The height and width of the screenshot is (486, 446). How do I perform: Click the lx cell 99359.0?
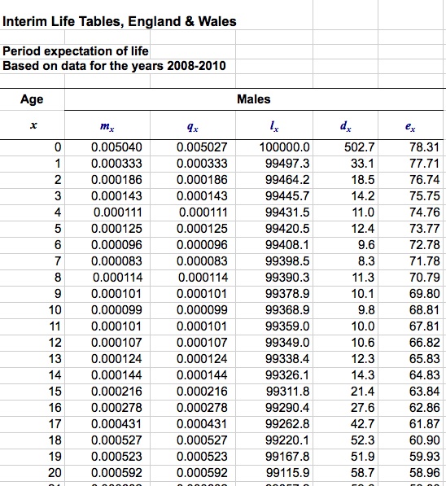287,326
